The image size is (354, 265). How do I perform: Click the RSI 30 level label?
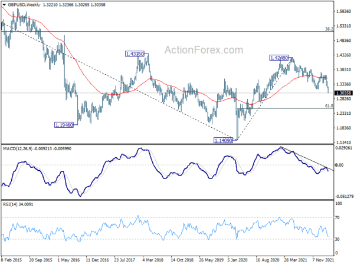point(337,239)
